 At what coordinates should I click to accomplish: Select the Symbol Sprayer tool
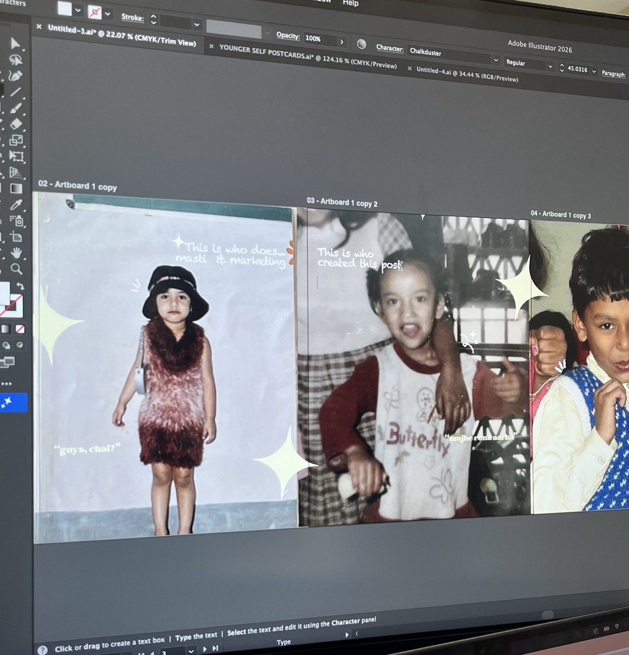[17, 221]
